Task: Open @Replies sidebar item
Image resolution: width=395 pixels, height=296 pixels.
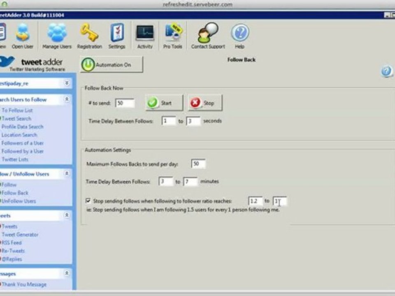Action: tap(12, 259)
